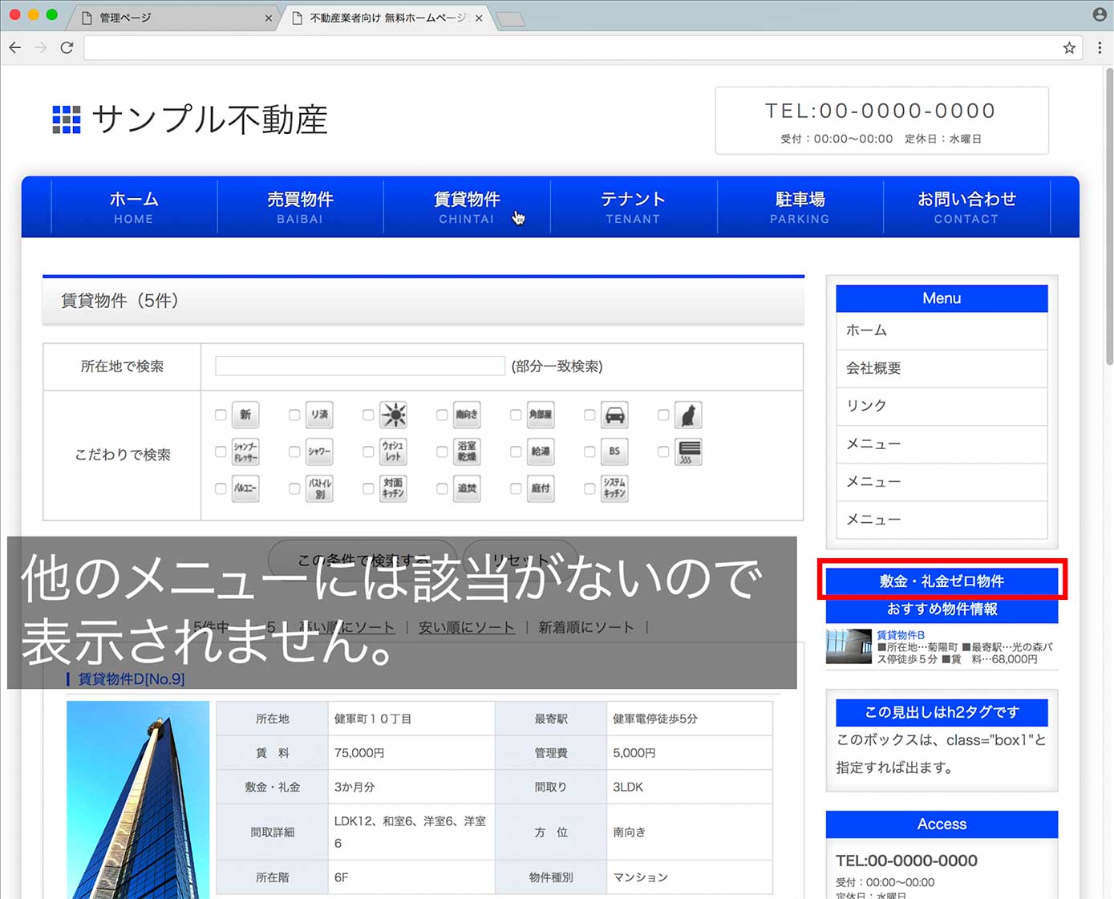Screen dimensions: 1114x899
Task: Switch to the 管理ページ browser tab
Action: point(172,18)
